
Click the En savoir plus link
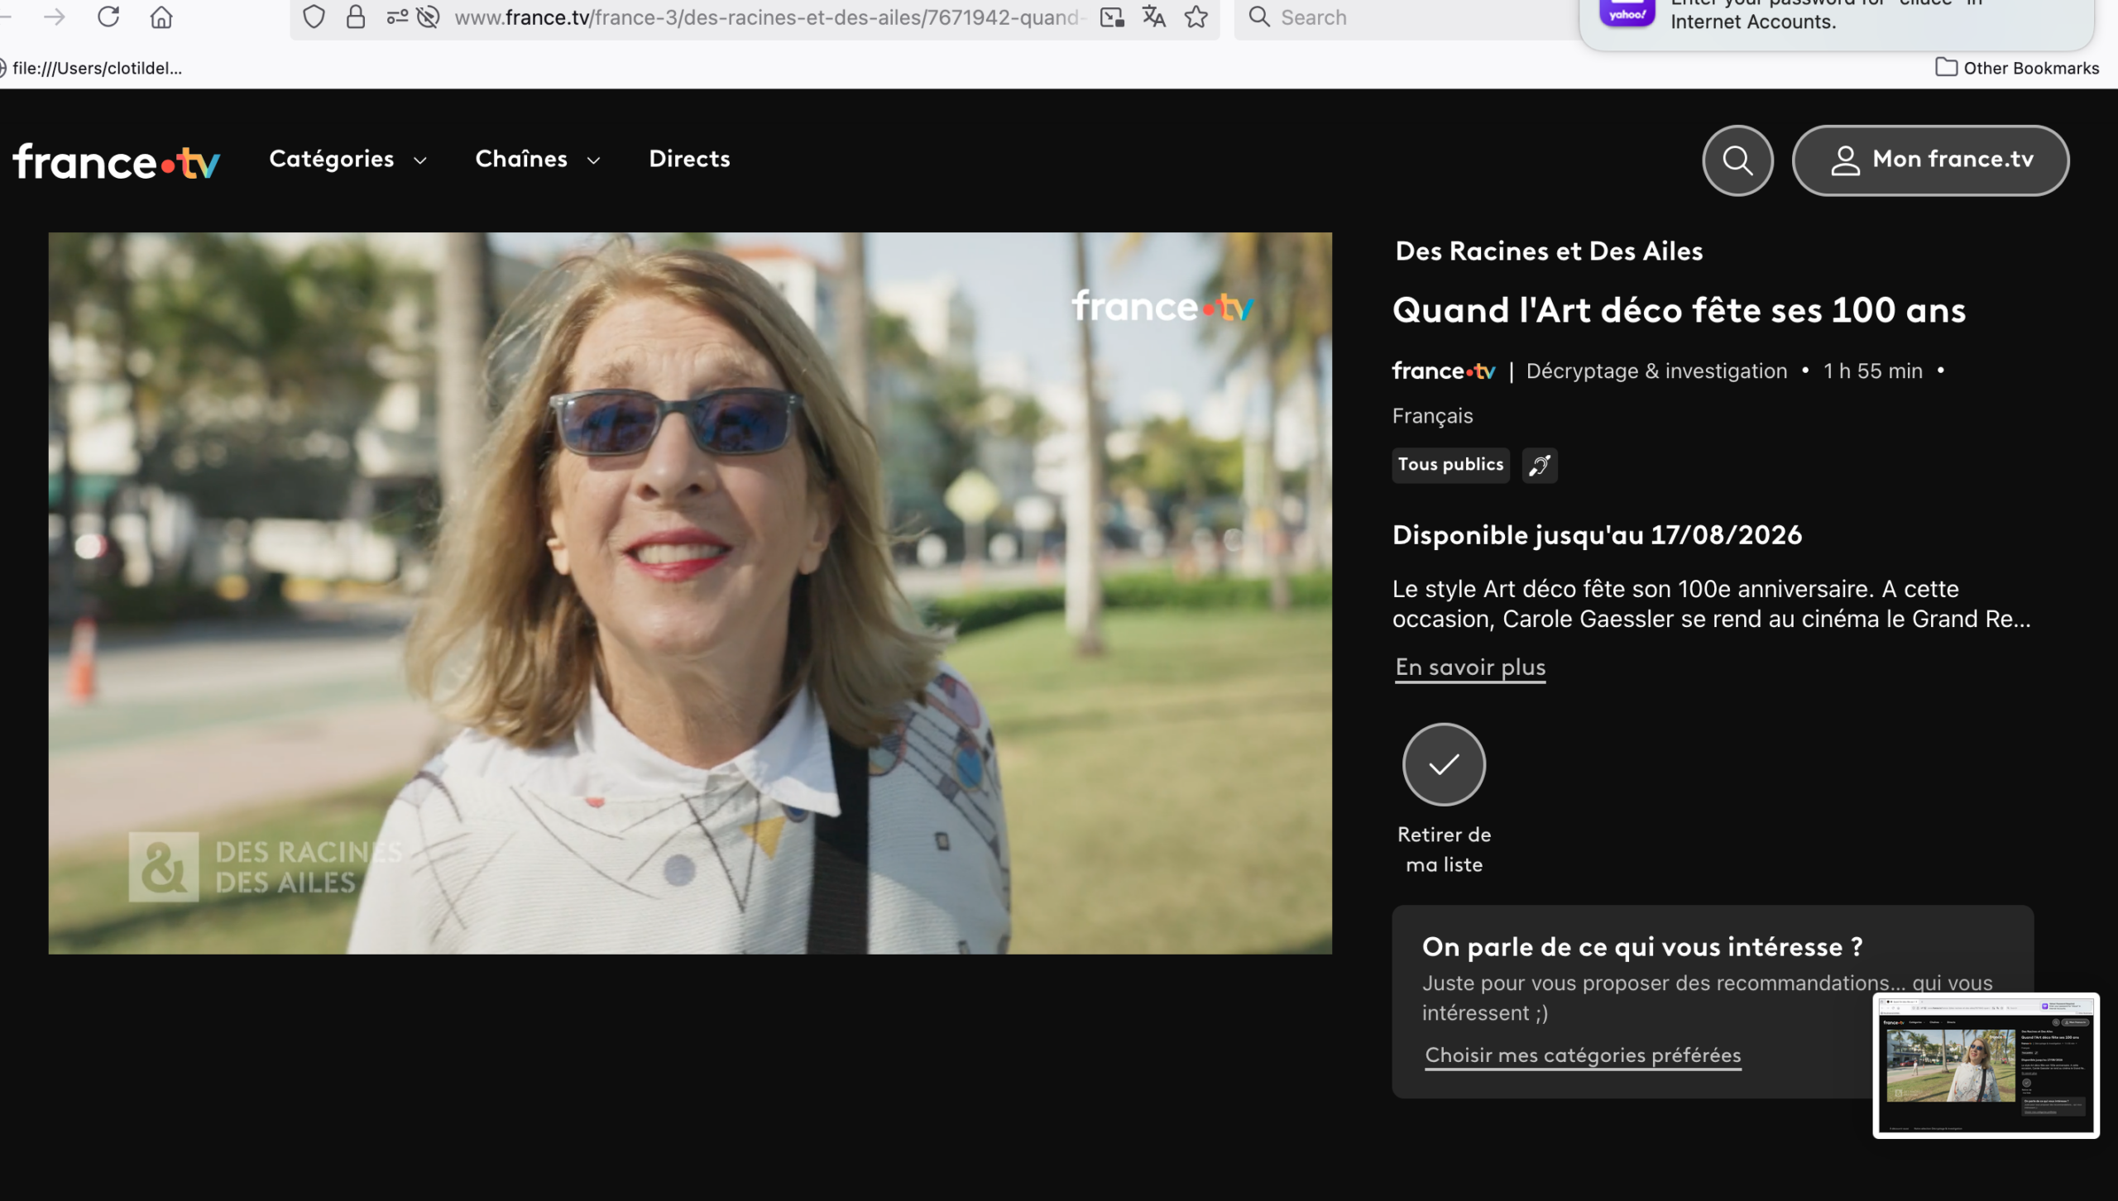[x=1470, y=667]
